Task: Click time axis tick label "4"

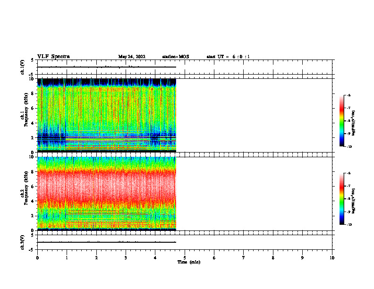Action: coord(155,258)
